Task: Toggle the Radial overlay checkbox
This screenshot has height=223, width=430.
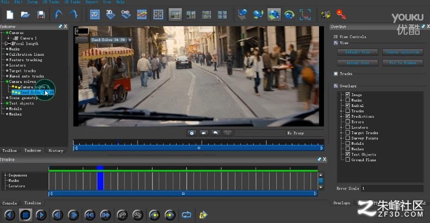Action: (348, 106)
